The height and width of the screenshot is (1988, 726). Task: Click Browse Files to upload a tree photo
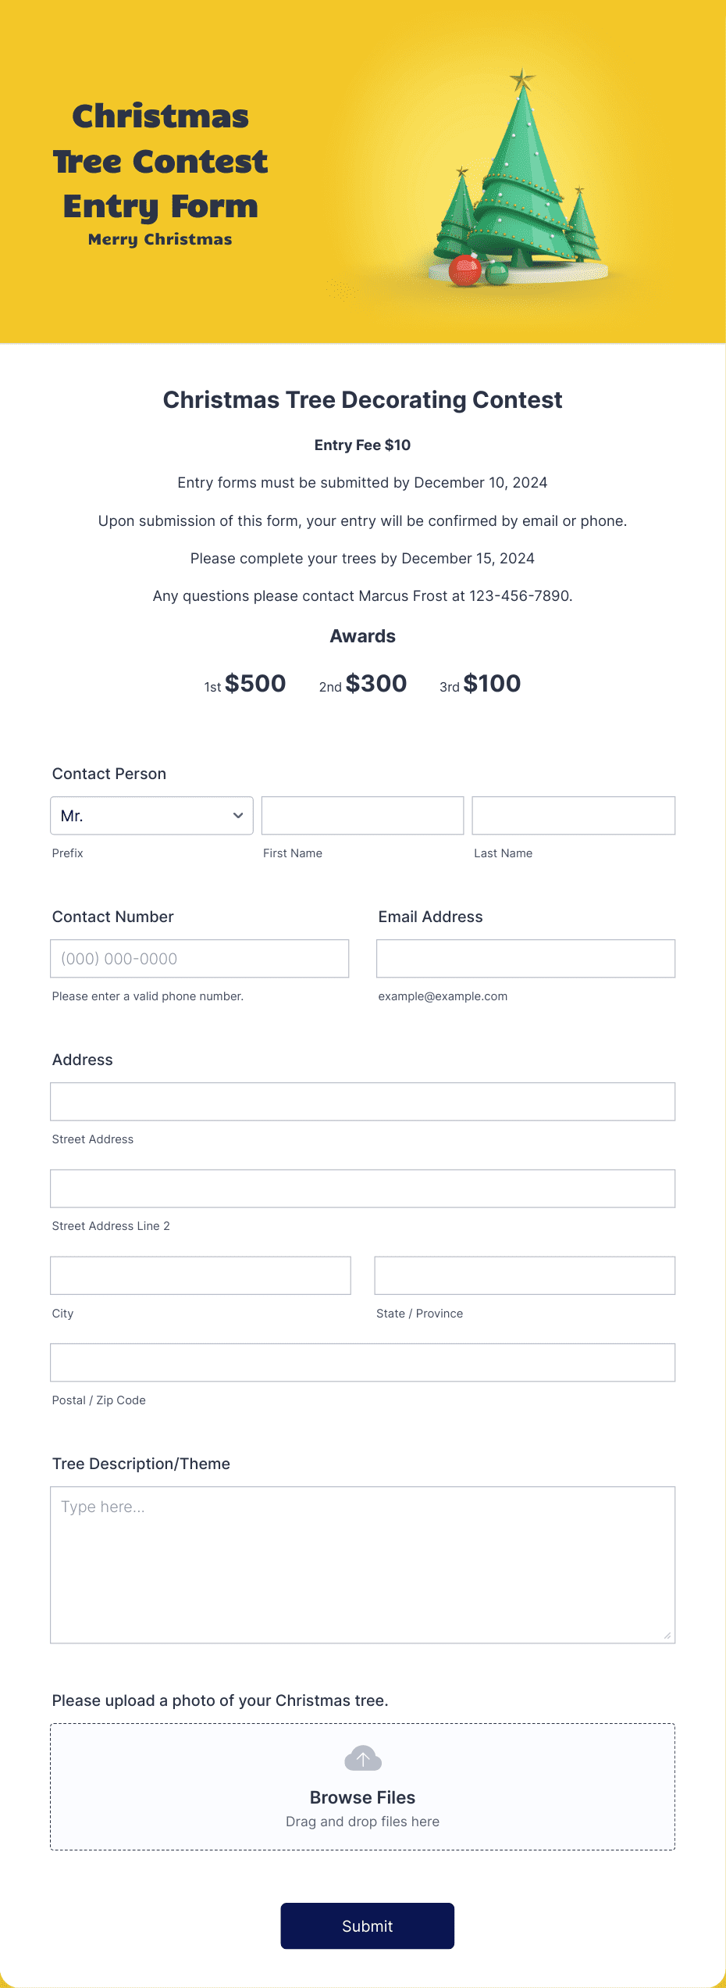tap(362, 1797)
